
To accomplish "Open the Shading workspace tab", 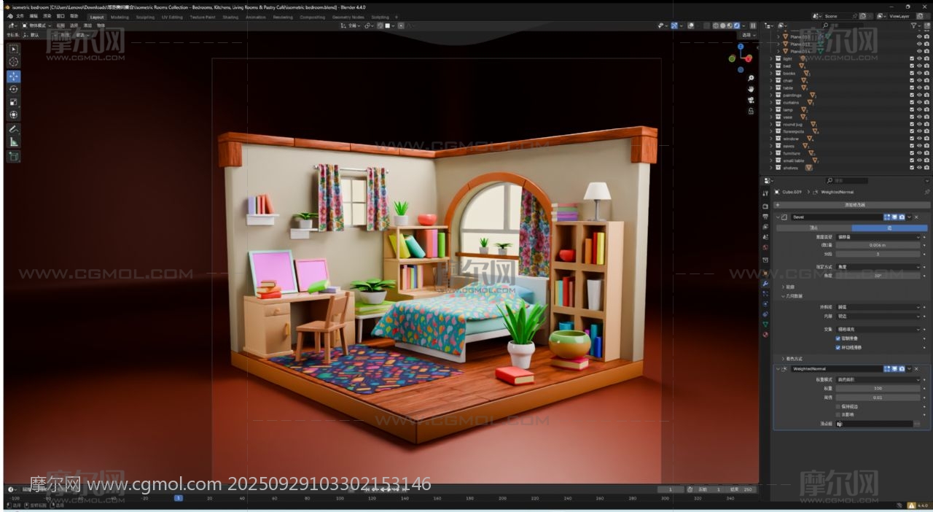I will (230, 17).
